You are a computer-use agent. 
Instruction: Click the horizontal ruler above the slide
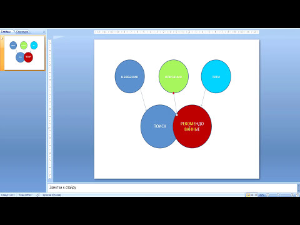177,32
